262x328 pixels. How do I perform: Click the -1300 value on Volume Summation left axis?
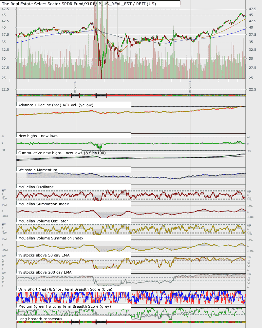click(5, 250)
